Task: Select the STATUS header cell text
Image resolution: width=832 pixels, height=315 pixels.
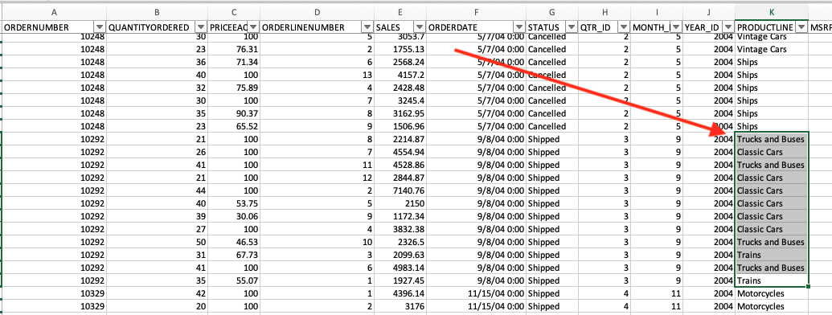Action: pos(543,27)
